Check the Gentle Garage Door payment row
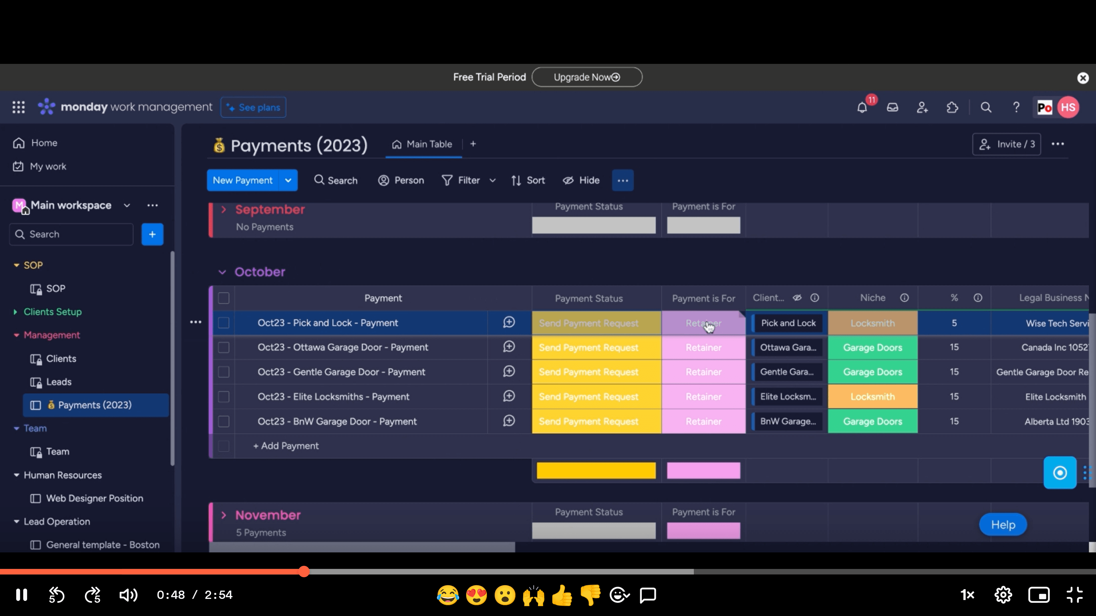 point(223,372)
